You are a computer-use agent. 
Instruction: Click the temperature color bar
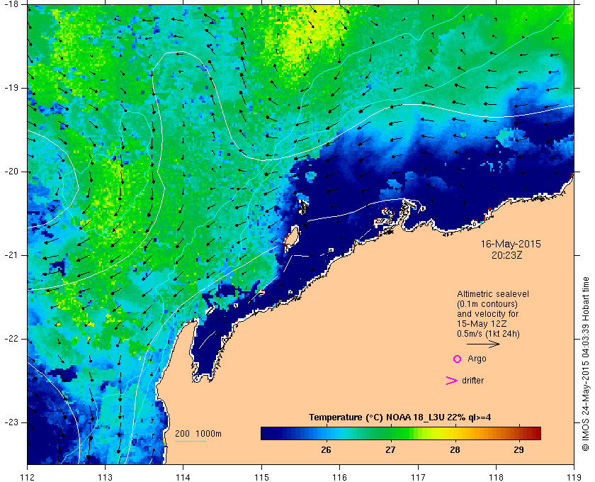(x=401, y=433)
